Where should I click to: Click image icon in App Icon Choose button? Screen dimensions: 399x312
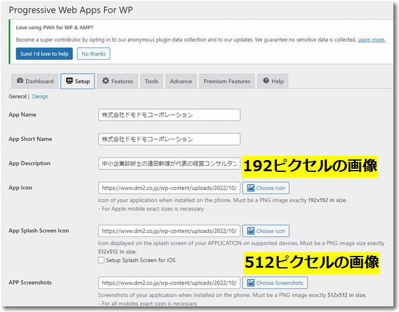[x=251, y=188]
